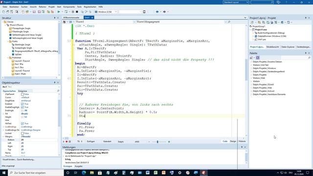The height and width of the screenshot is (176, 313).
Task: Toggle the HitTest checkbox
Action: pos(22,124)
